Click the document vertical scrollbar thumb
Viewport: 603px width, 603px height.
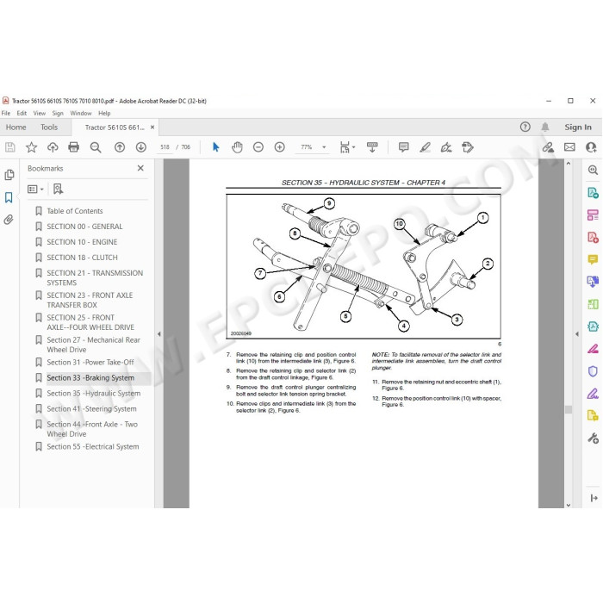(x=569, y=409)
